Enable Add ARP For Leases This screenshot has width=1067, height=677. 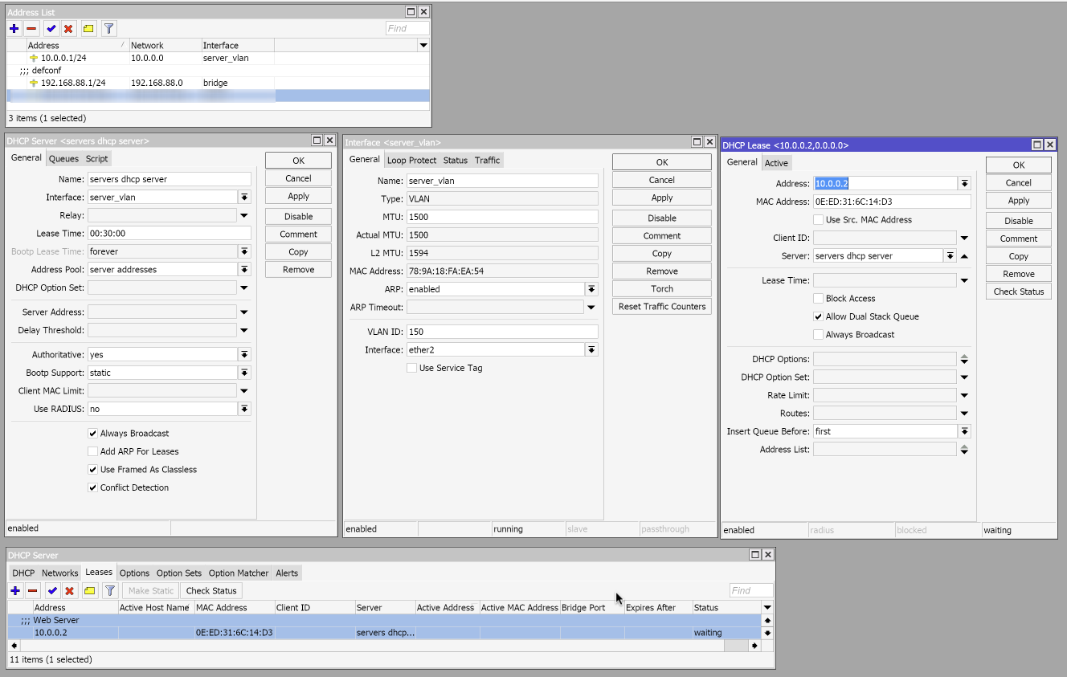[x=93, y=451]
